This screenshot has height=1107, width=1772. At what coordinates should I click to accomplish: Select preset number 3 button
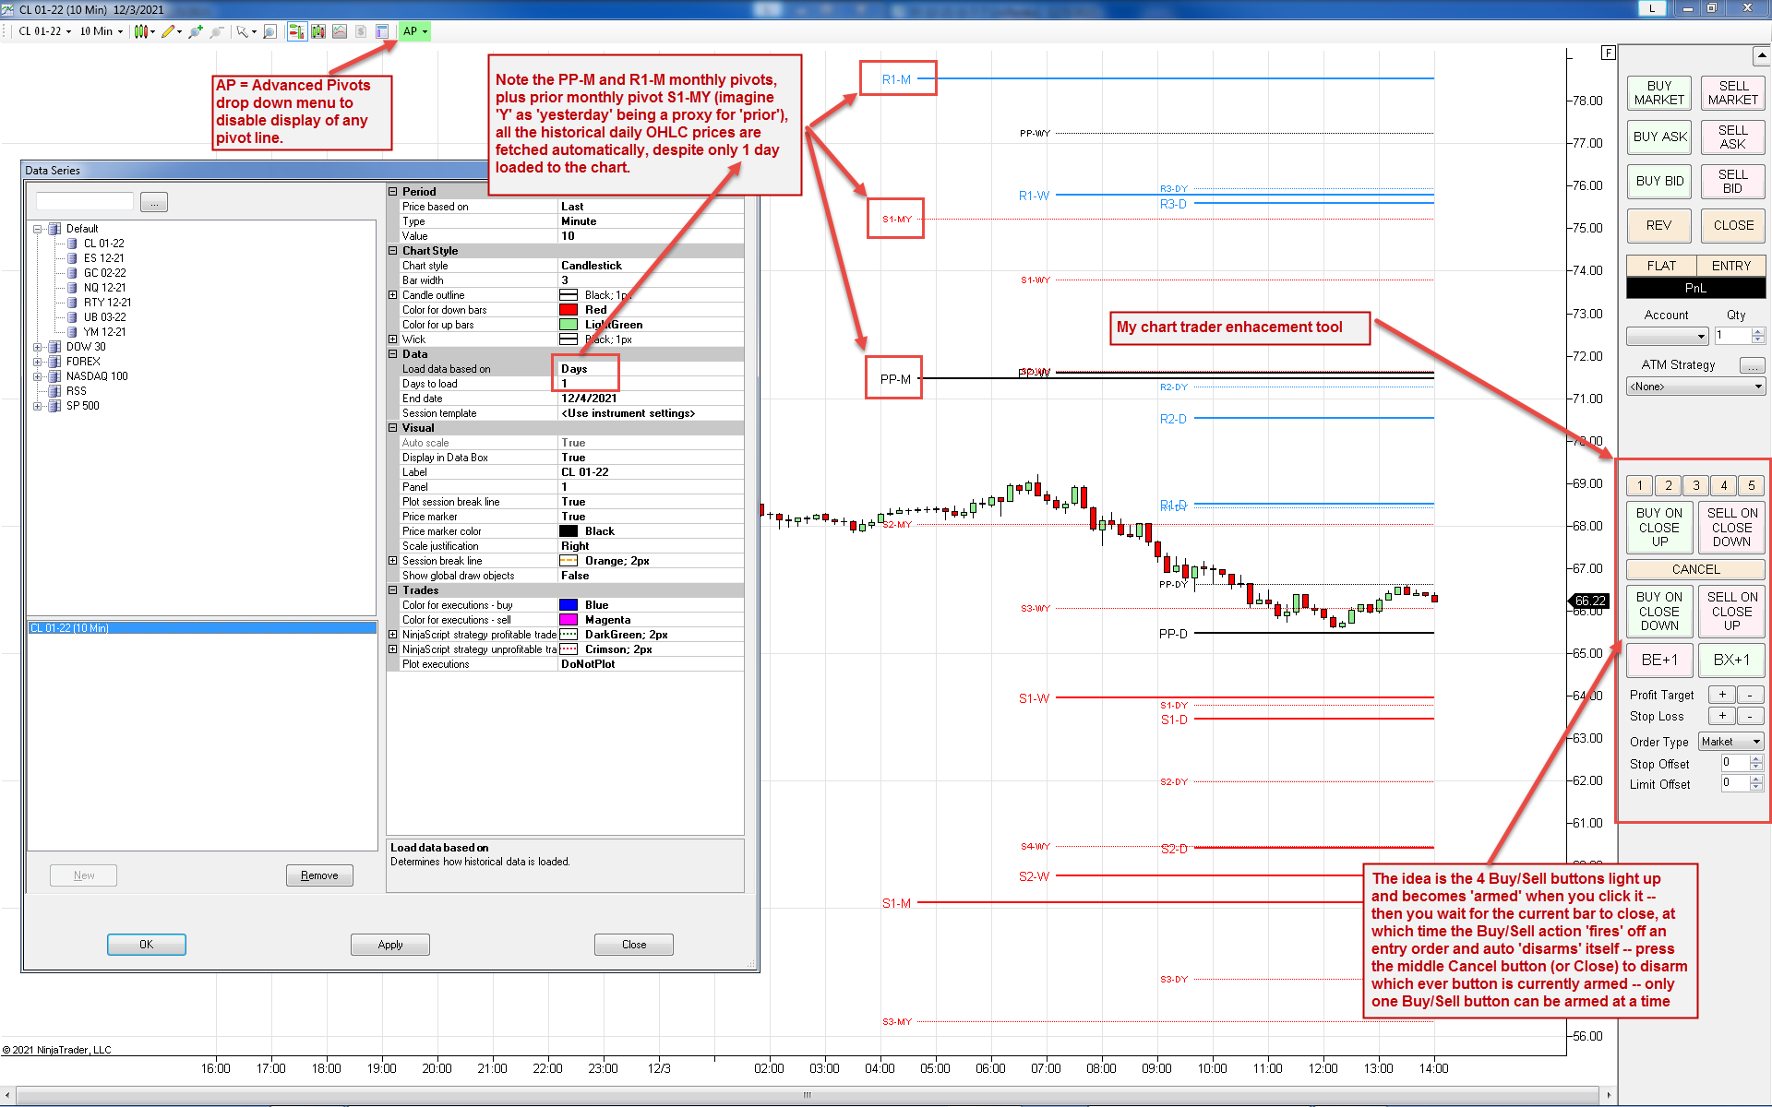click(x=1695, y=485)
